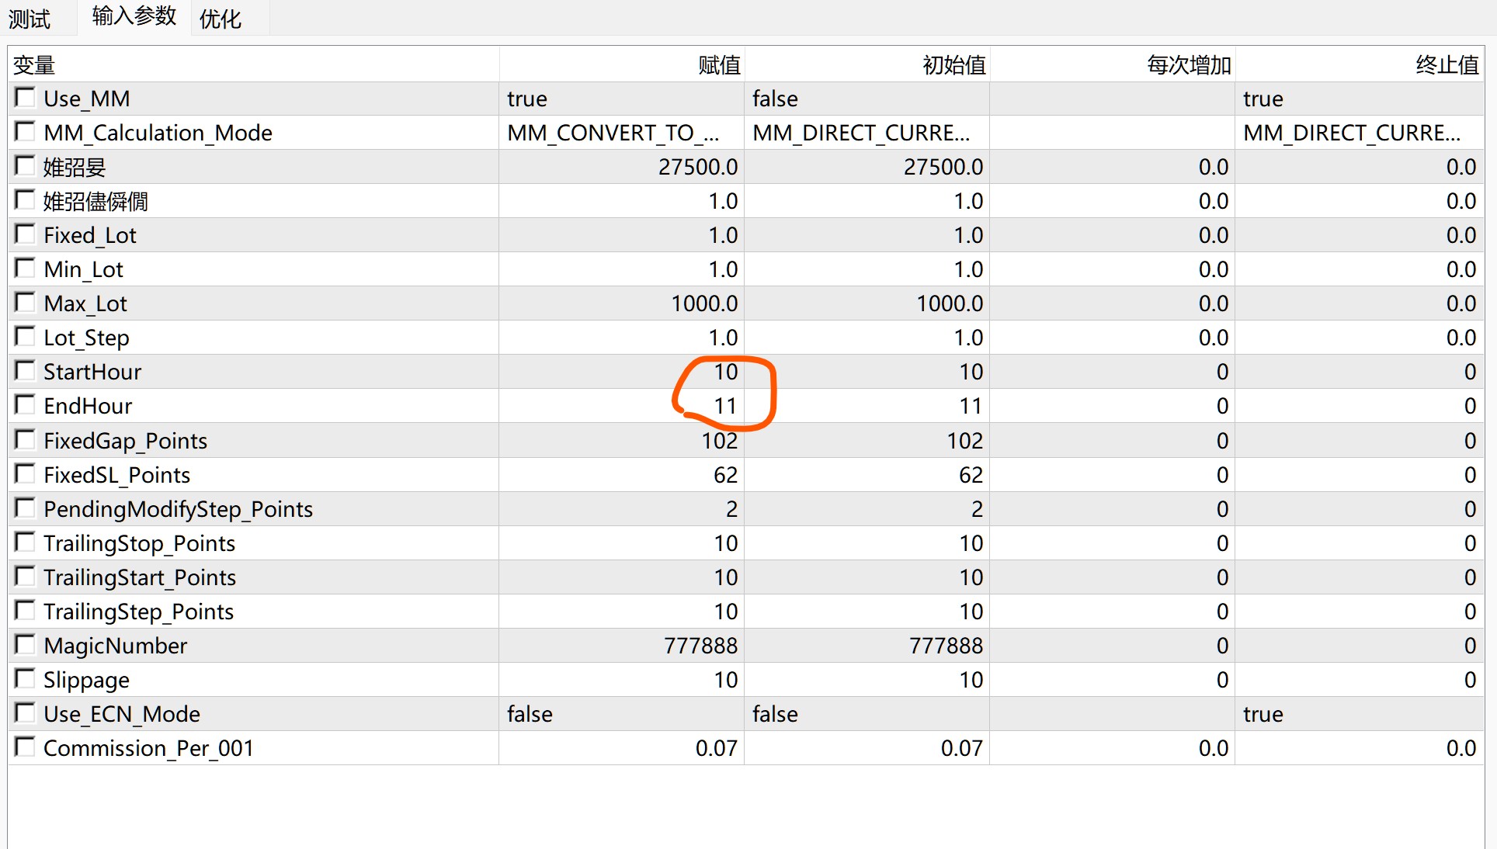Click the 变量 column header
1497x849 pixels.
point(34,65)
